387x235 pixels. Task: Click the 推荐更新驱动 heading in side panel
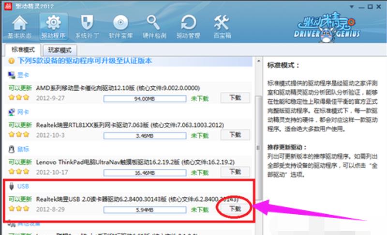(x=287, y=147)
